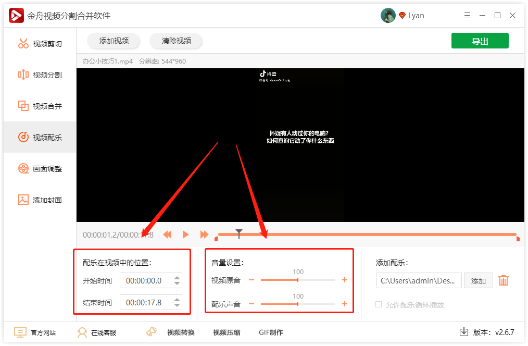The width and height of the screenshot is (528, 346).
Task: Open the 官方网站 official website link
Action: [43, 333]
